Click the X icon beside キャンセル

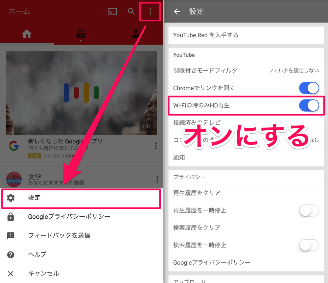(x=11, y=273)
